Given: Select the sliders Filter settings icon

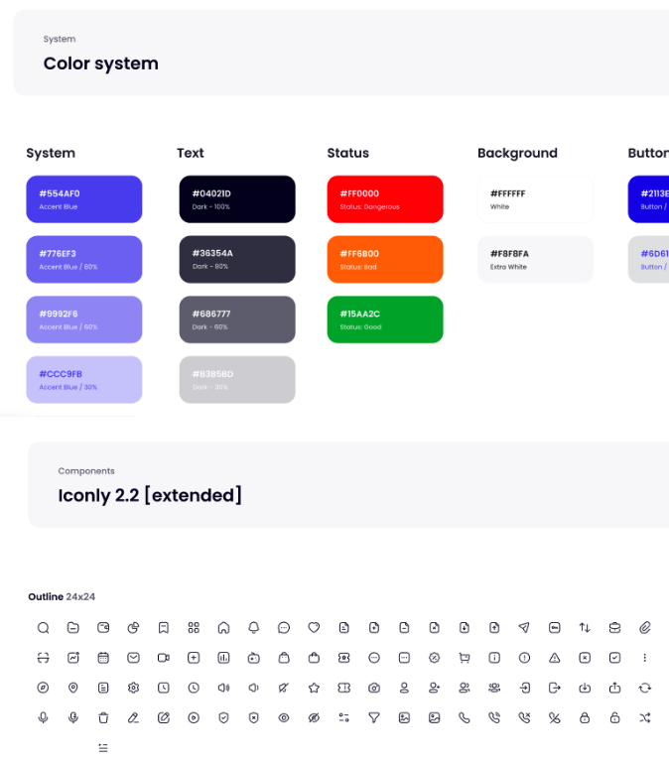Looking at the screenshot, I should click(x=344, y=717).
